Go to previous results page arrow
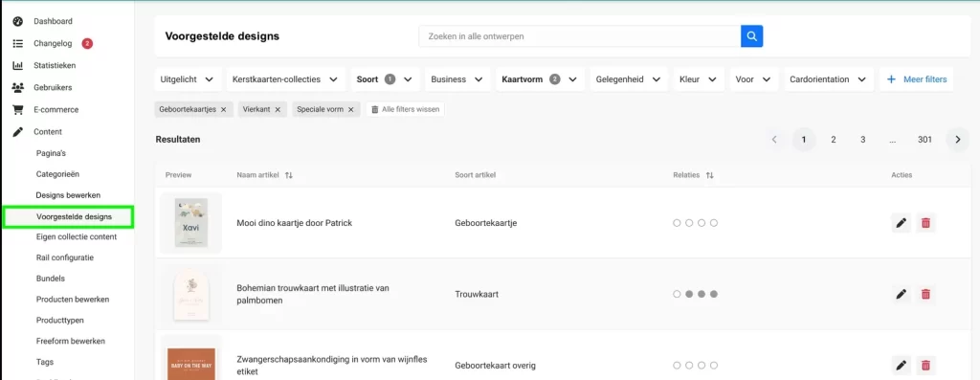The width and height of the screenshot is (980, 380). [x=774, y=140]
